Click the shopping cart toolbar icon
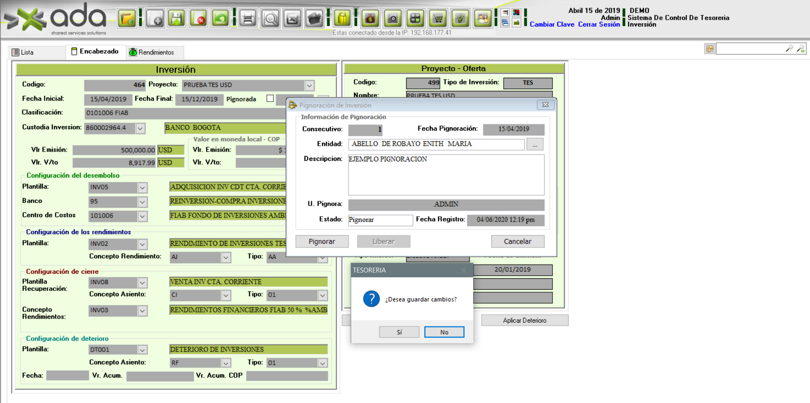This screenshot has height=403, width=810. pos(438,18)
